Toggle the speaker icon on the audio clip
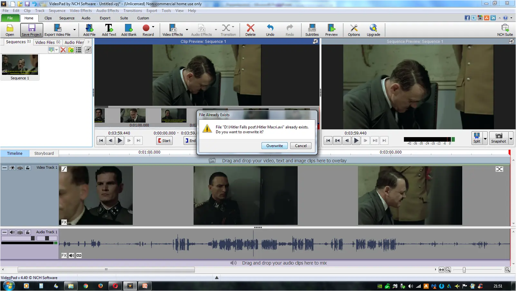The width and height of the screenshot is (516, 291). 72,256
